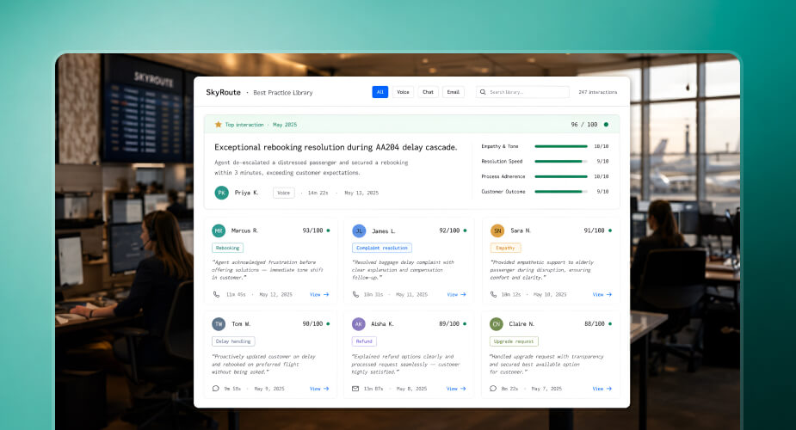Click the Rebooking tag on Marcus R. card
The image size is (796, 430).
click(x=227, y=248)
